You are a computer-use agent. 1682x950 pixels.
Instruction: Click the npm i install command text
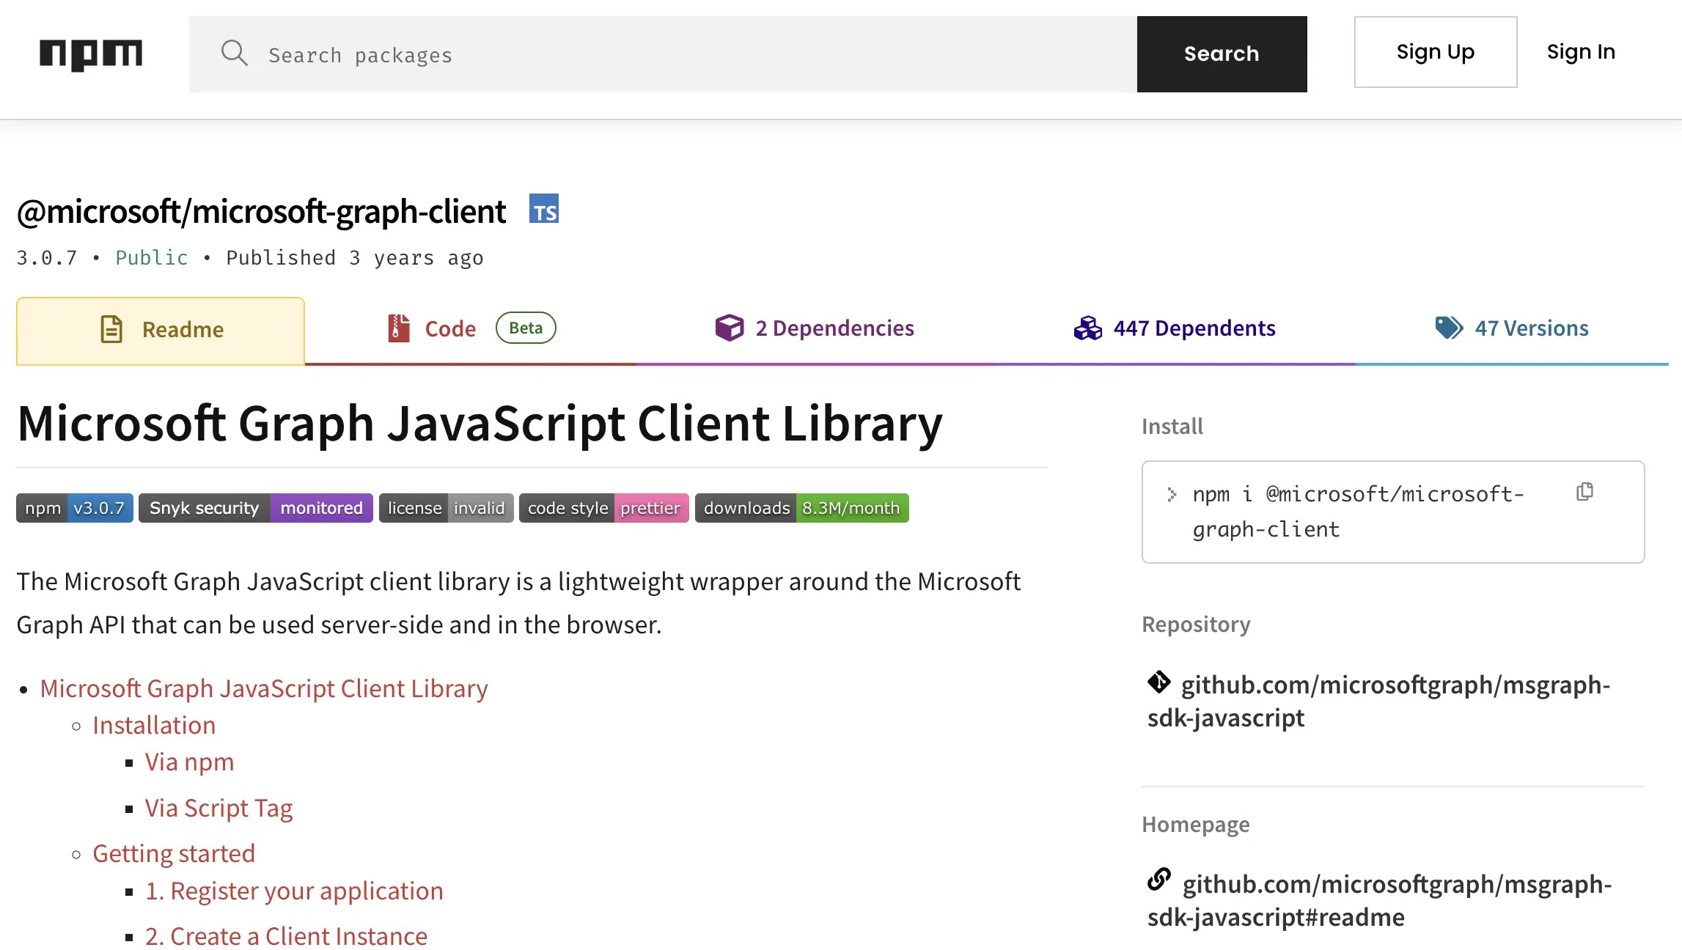(x=1358, y=511)
